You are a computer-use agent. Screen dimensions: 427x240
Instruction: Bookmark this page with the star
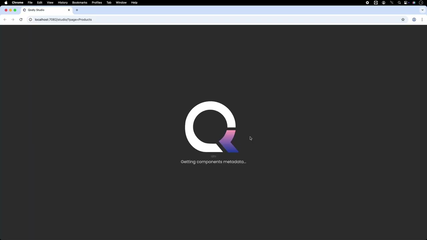403,20
